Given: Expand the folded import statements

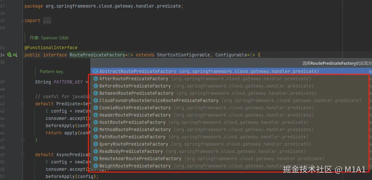Looking at the screenshot, I should [23, 20].
